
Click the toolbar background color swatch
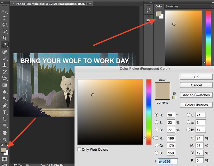coord(7,153)
